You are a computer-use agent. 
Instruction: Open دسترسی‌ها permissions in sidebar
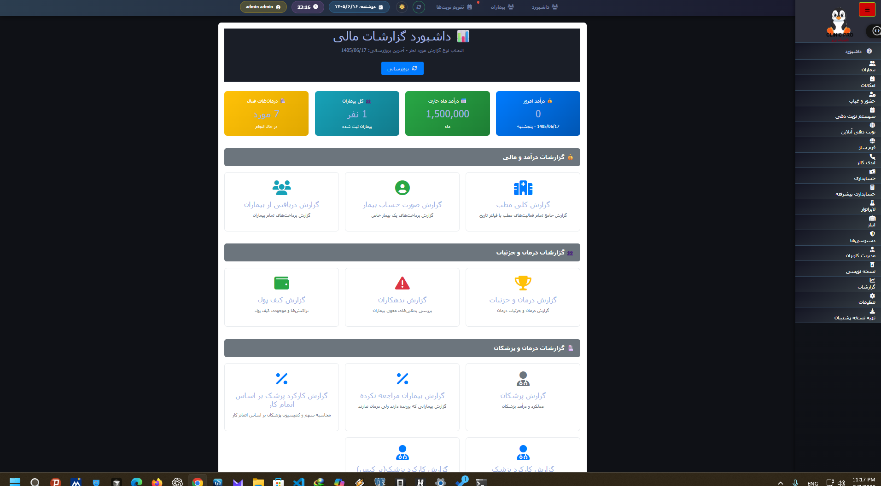click(x=838, y=237)
